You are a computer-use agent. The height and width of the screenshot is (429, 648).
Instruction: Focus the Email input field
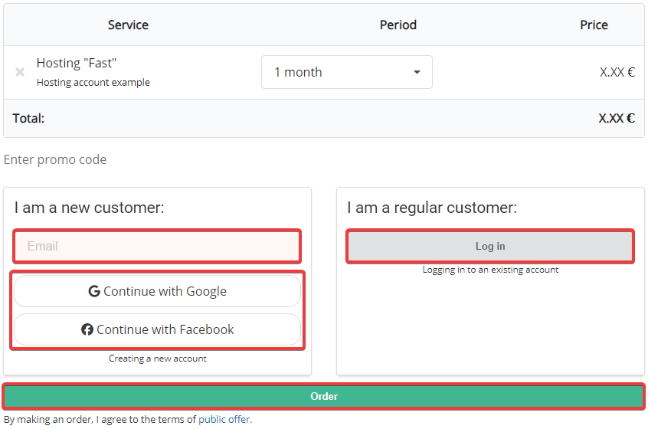coord(157,246)
